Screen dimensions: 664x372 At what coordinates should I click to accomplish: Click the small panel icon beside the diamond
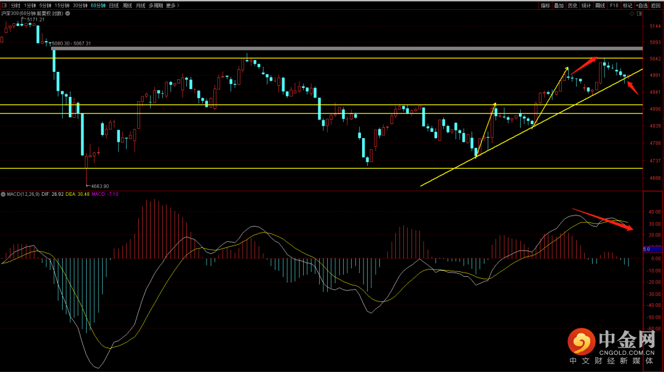point(639,13)
